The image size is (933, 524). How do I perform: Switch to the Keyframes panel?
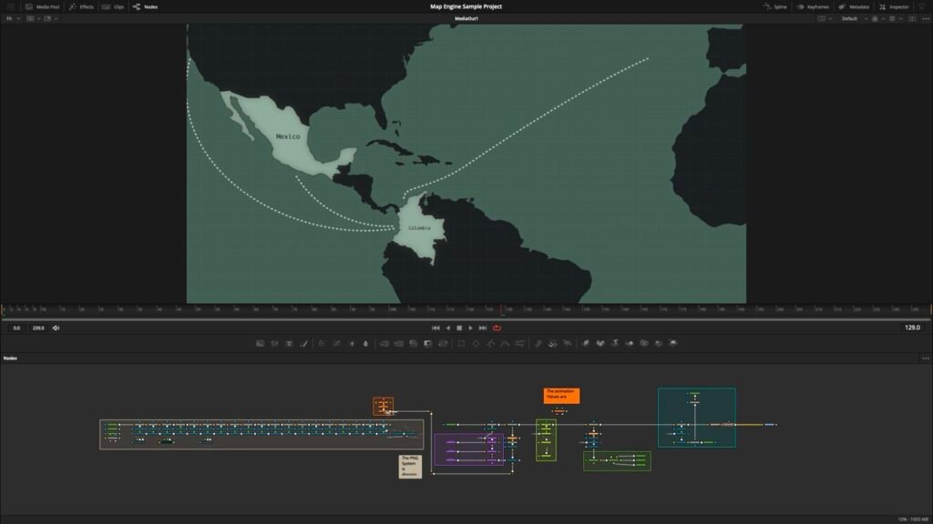(x=812, y=6)
